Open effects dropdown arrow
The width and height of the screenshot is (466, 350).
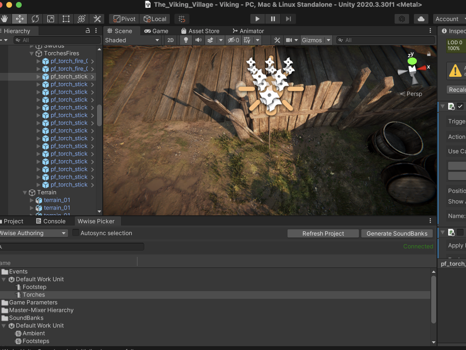(220, 40)
